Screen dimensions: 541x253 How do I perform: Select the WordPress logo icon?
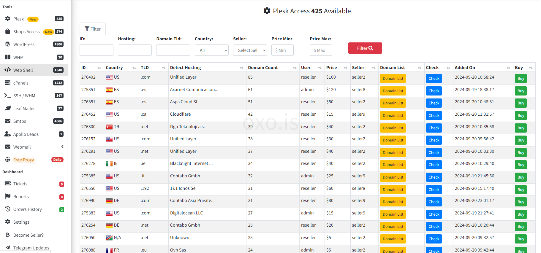pyautogui.click(x=8, y=44)
